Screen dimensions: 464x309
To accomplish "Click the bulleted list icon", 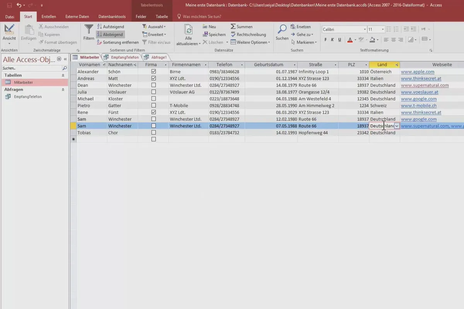I will coord(389,29).
